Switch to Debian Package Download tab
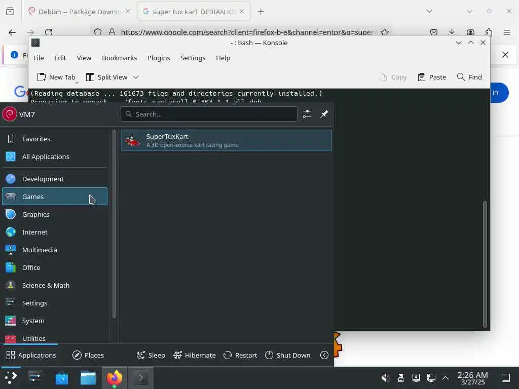519x389 pixels. (x=80, y=12)
